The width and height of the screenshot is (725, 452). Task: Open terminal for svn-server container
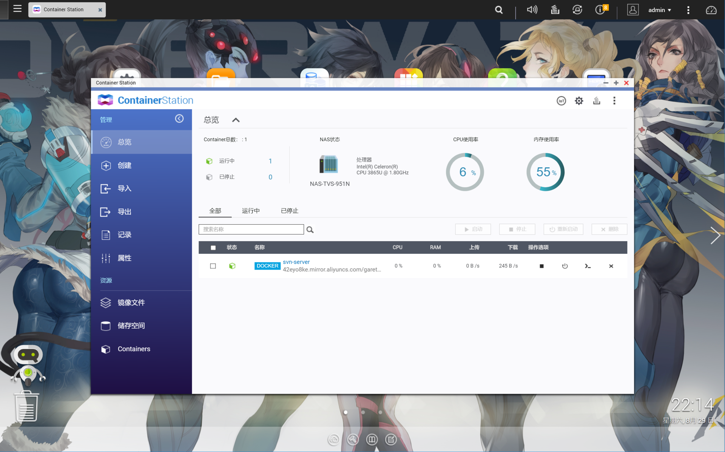pyautogui.click(x=588, y=266)
